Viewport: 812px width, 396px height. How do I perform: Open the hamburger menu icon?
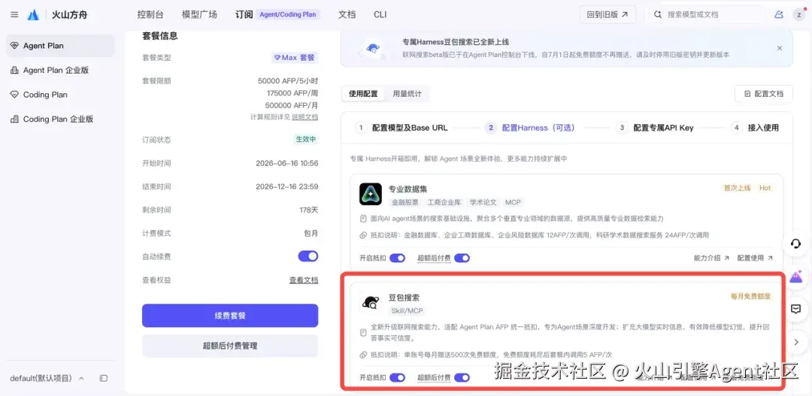[x=14, y=14]
